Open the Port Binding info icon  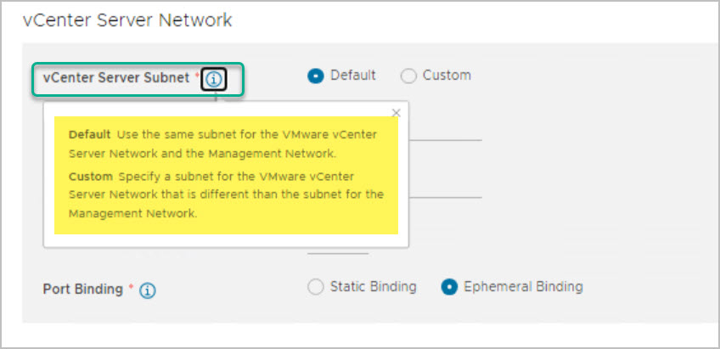(x=148, y=290)
